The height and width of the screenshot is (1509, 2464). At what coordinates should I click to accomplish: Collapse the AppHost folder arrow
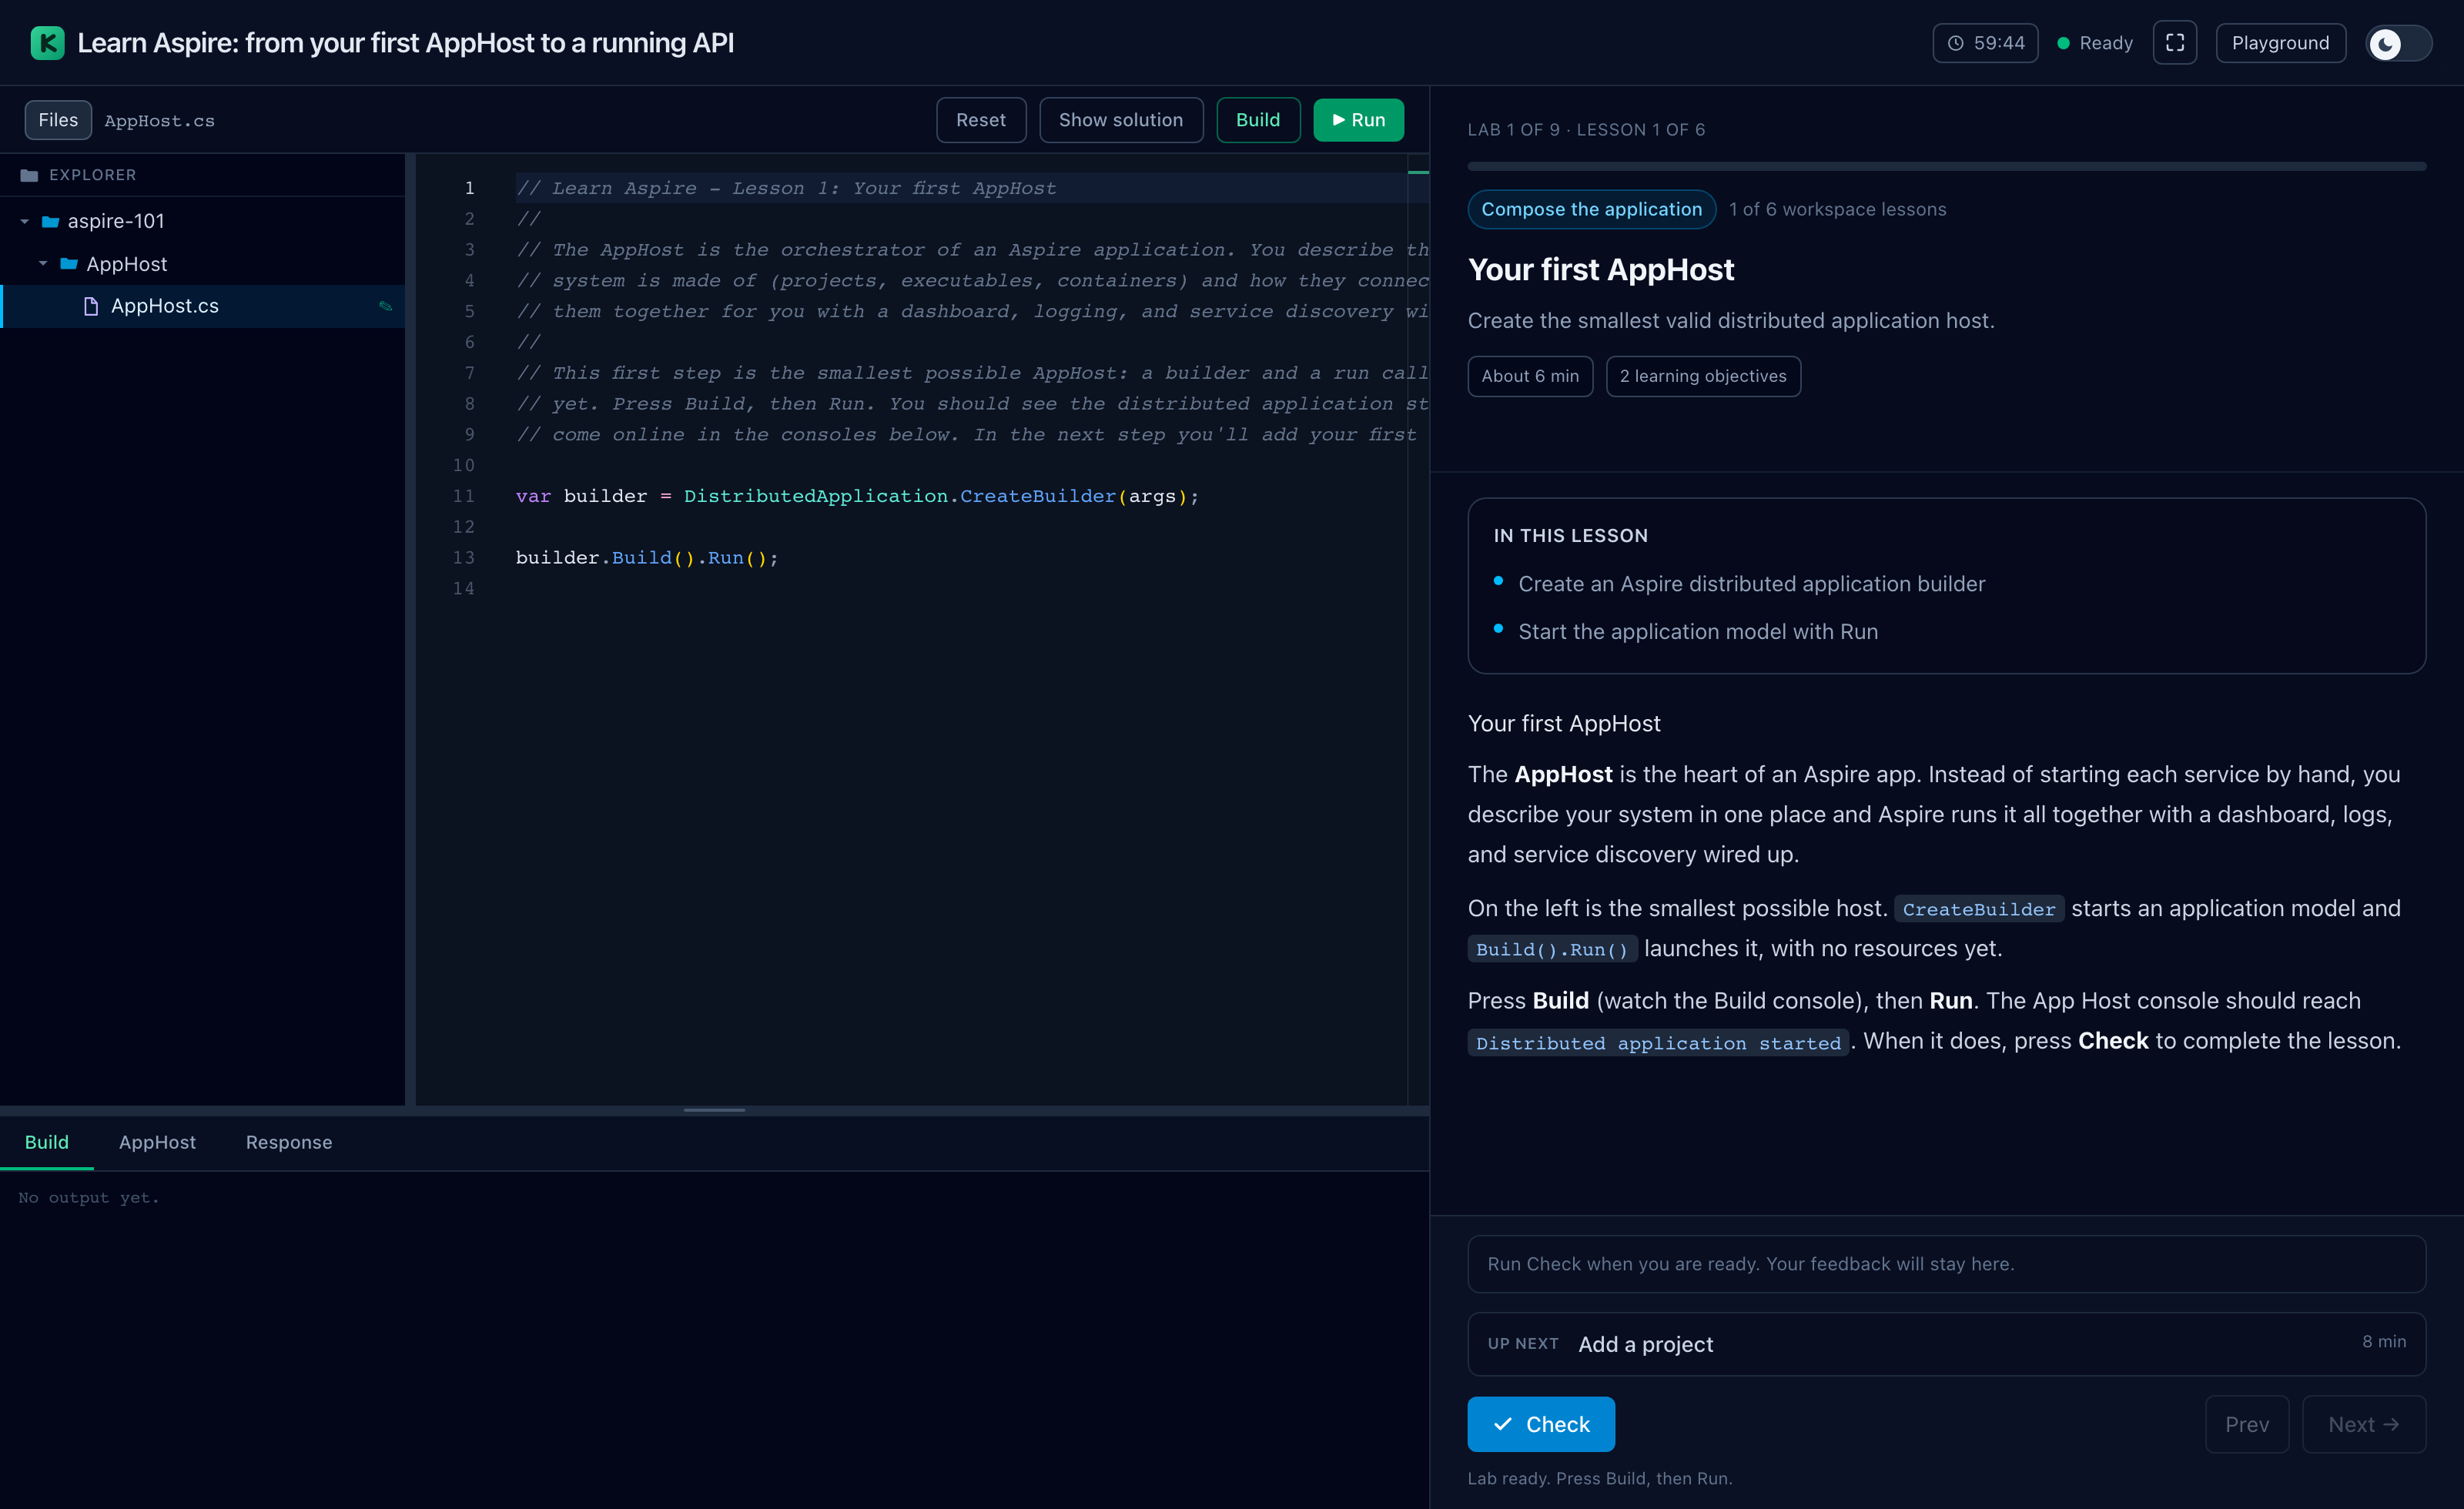(43, 264)
